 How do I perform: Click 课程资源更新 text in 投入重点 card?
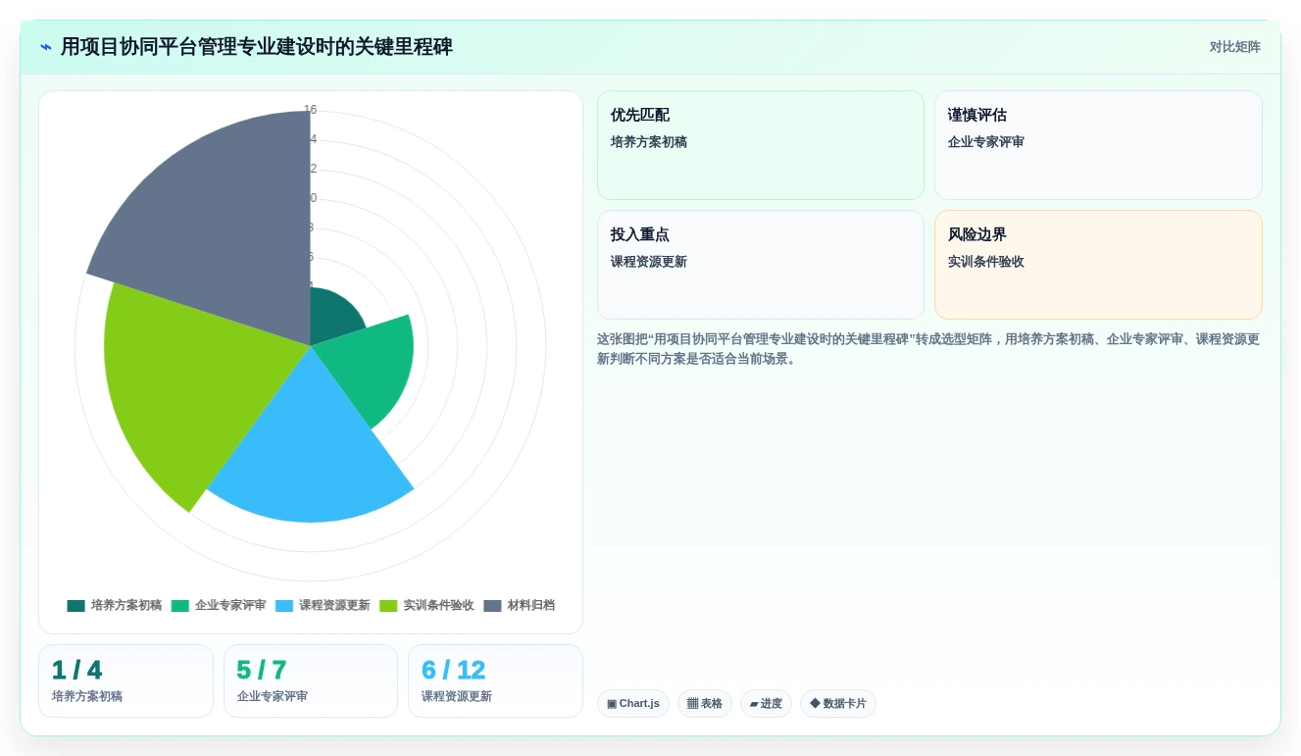[648, 262]
